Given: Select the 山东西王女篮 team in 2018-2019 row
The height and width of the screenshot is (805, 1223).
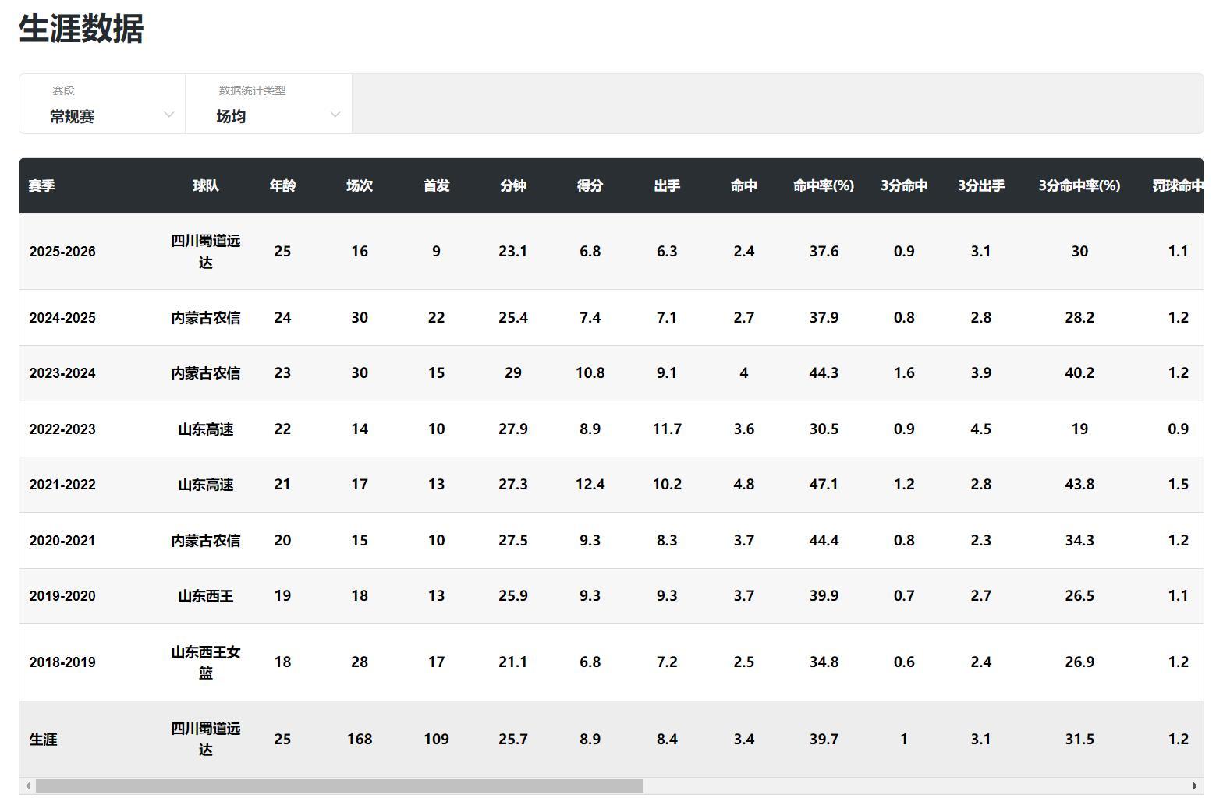Looking at the screenshot, I should pos(206,662).
